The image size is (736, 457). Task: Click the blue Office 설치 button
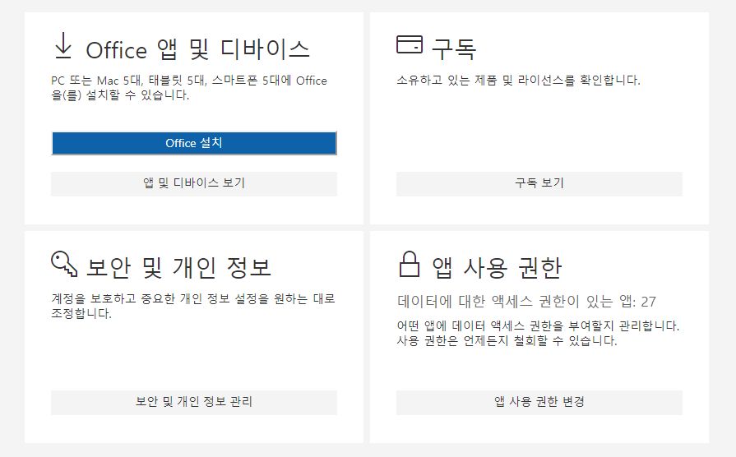(x=194, y=143)
